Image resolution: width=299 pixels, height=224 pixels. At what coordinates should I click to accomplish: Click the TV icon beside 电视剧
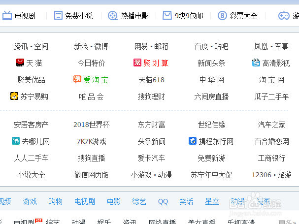7,15
